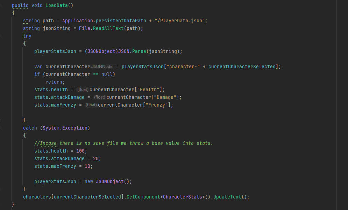Click the CharacterStats generic type argument

coord(183,197)
